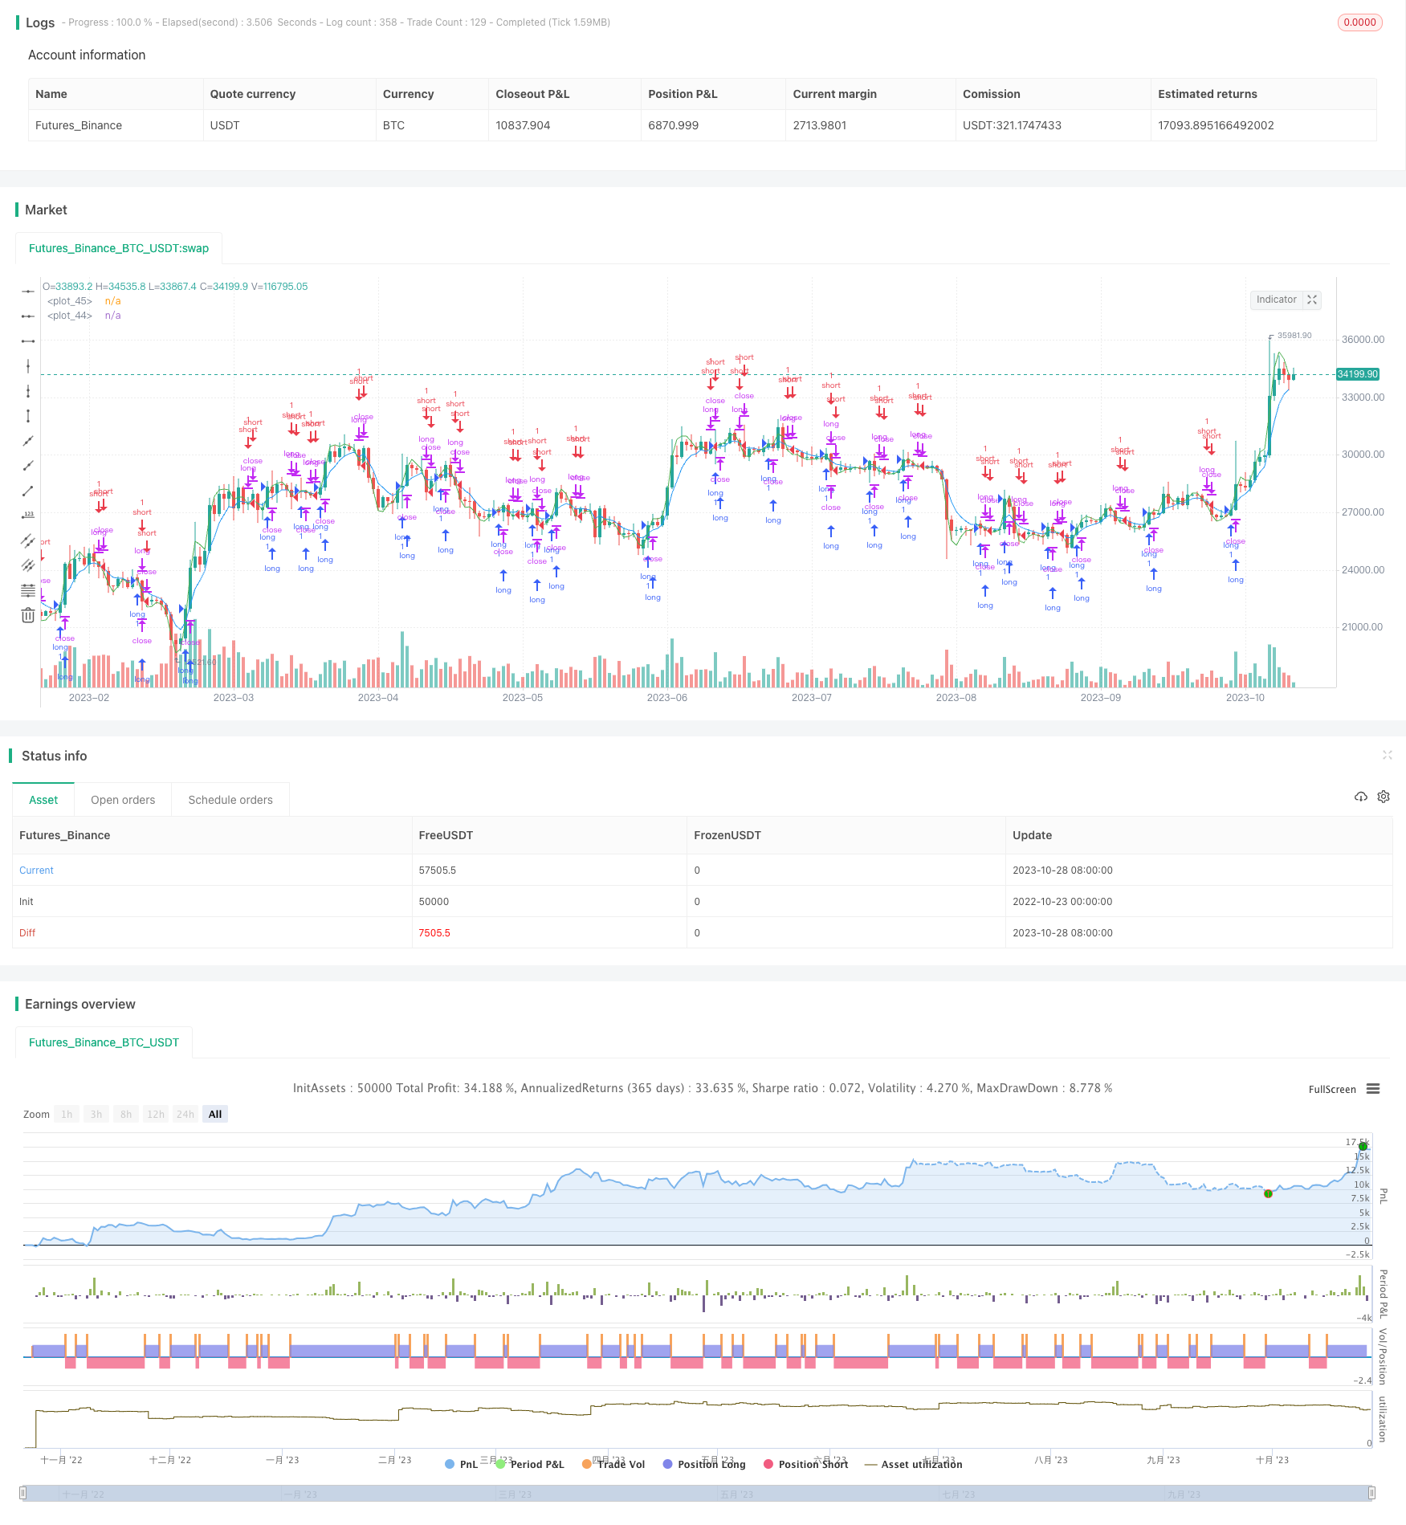This screenshot has height=1525, width=1406.
Task: Switch to the Schedule orders tab
Action: coord(230,800)
